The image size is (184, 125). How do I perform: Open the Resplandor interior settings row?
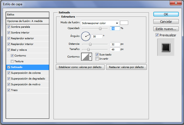28,44
